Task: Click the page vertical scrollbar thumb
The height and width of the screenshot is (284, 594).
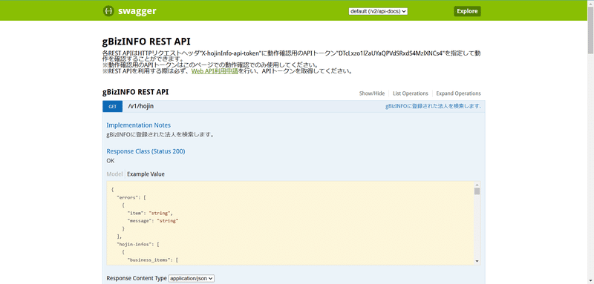Action: click(590, 31)
